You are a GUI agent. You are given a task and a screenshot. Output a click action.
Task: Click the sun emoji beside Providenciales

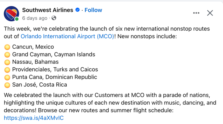coord(7,70)
